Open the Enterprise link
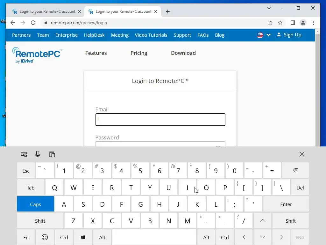Screen dimensions: 326x245 66,35
